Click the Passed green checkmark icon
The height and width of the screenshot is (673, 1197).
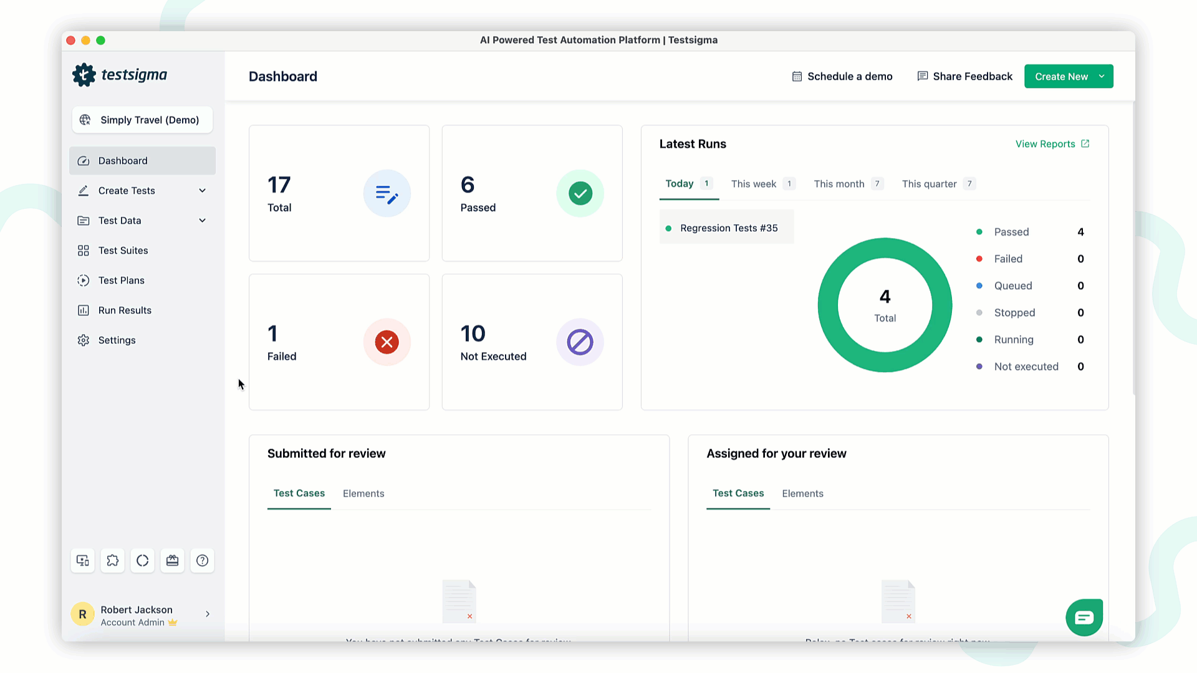tap(580, 193)
